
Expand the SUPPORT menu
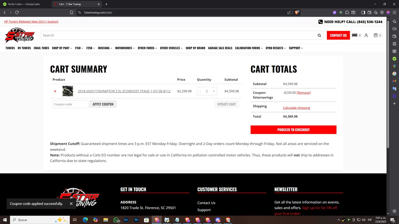[296, 48]
